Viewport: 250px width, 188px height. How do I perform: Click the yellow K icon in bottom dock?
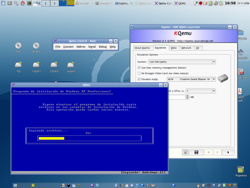(33, 185)
